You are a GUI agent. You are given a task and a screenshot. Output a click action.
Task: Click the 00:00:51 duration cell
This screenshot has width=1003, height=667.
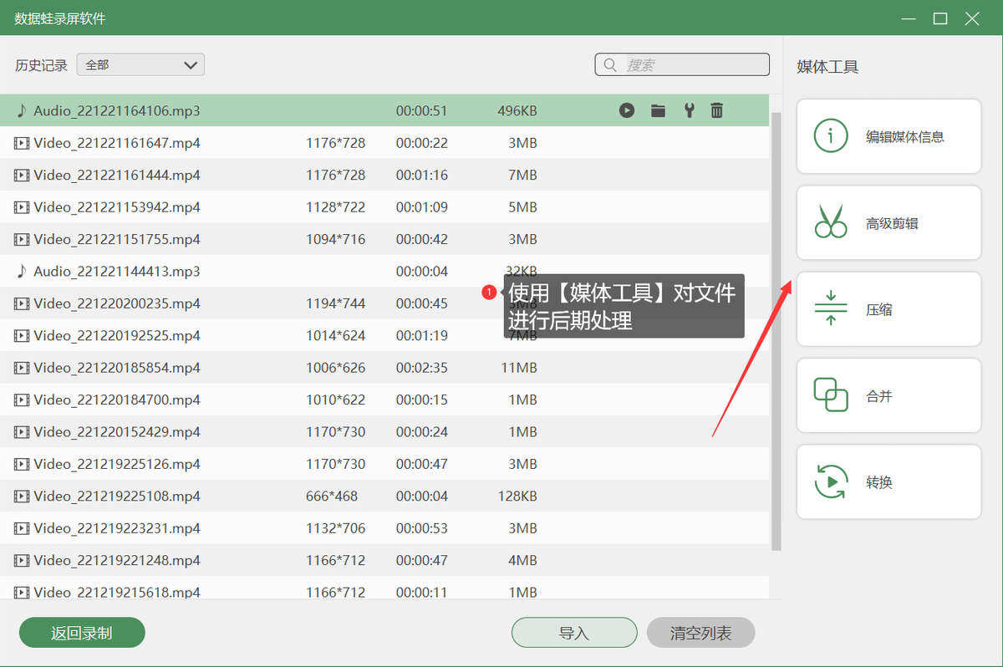pos(422,110)
